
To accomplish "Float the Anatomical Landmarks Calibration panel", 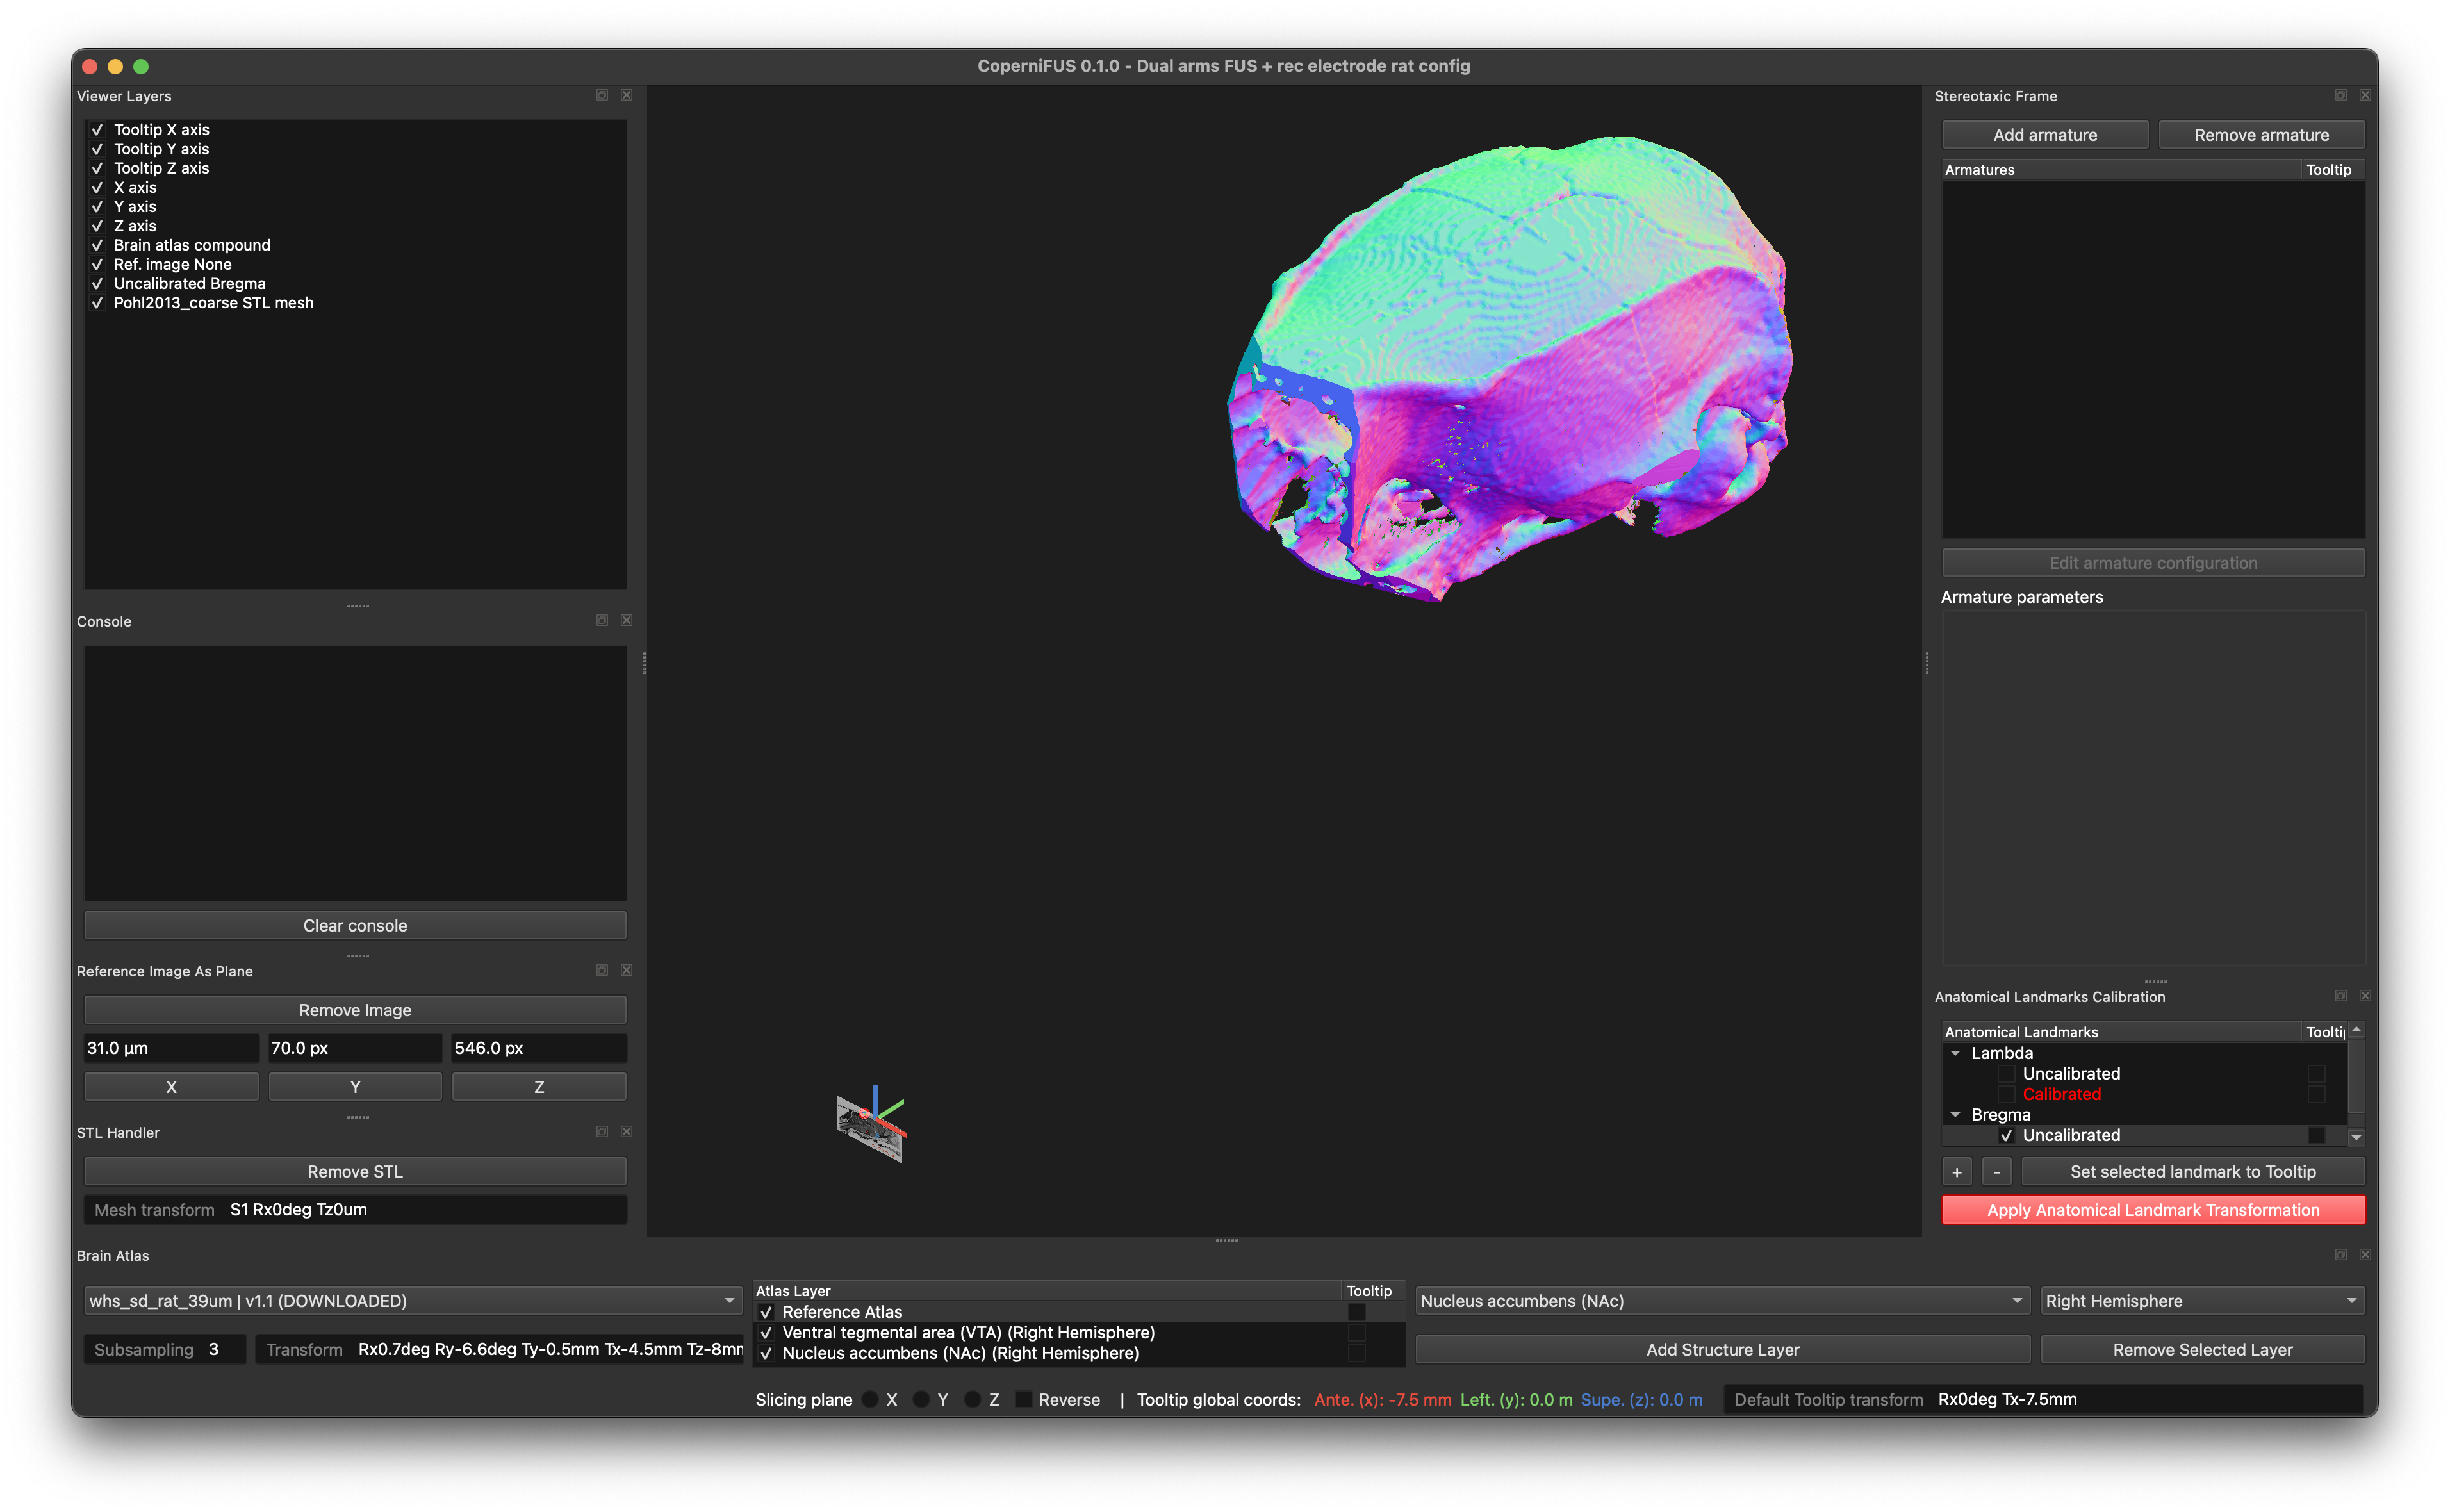I will tap(2341, 996).
